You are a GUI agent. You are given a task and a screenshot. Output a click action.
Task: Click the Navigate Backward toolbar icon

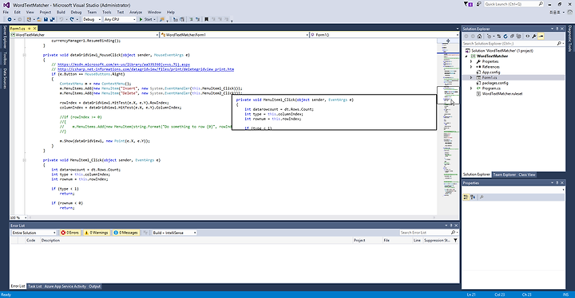[x=9, y=19]
